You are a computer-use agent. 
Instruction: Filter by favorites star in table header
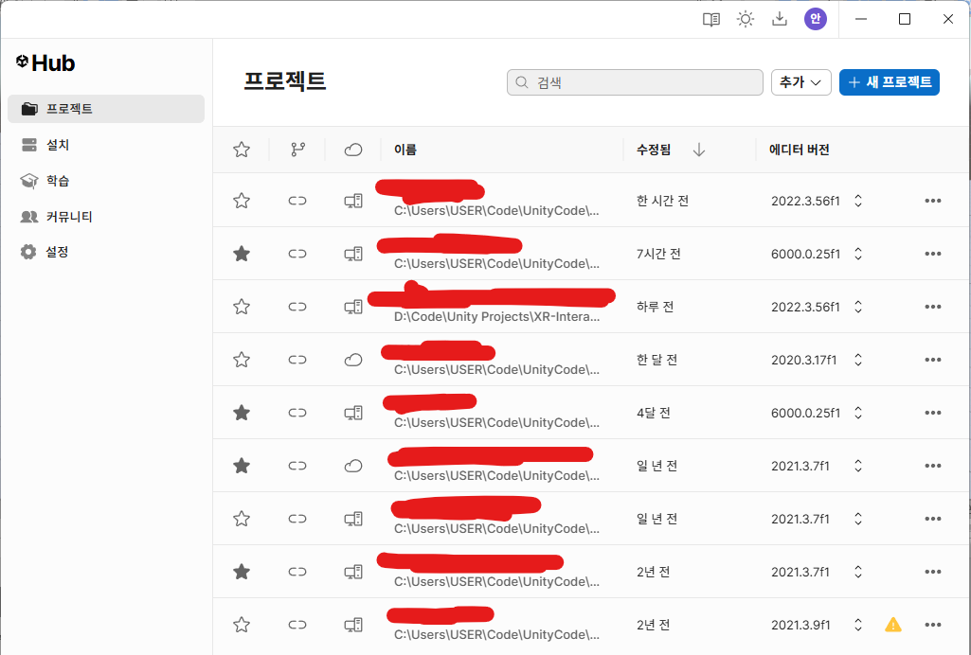(x=242, y=150)
